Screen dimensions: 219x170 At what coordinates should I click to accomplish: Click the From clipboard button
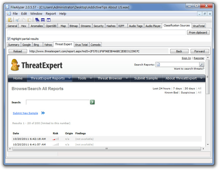click(198, 33)
